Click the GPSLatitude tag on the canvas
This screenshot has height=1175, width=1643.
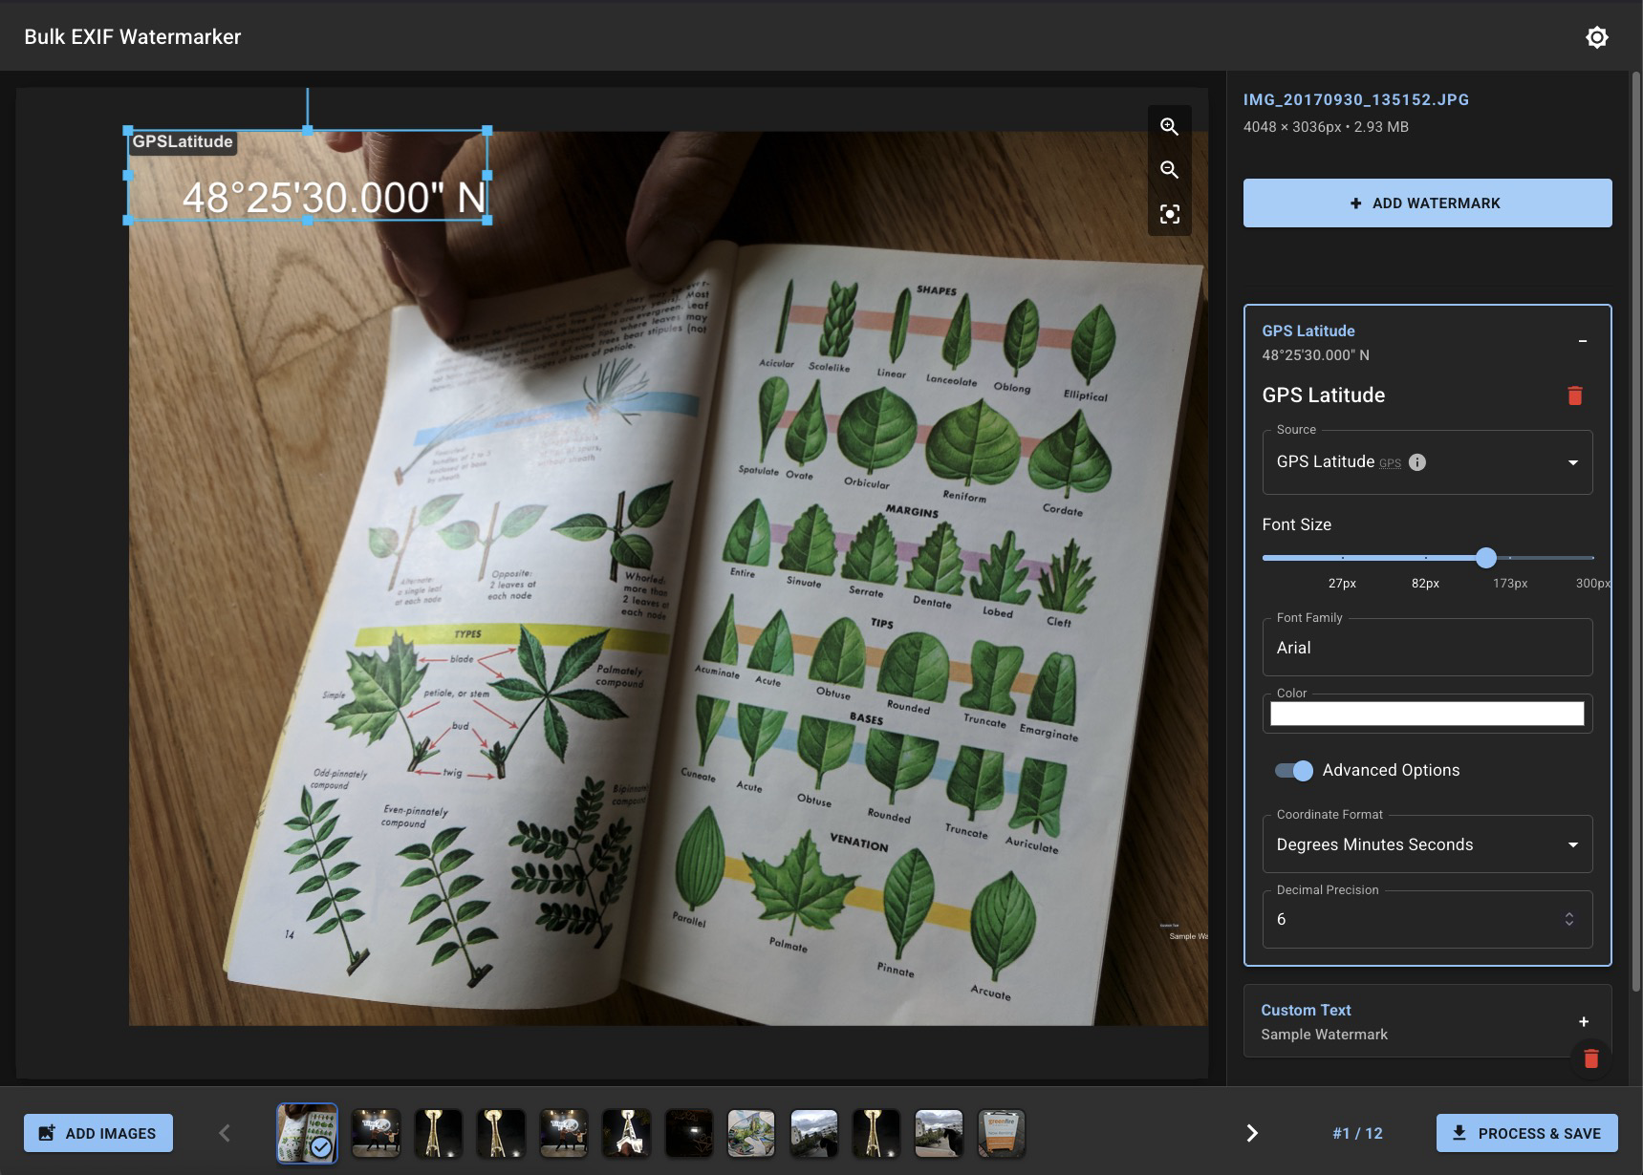(x=183, y=141)
